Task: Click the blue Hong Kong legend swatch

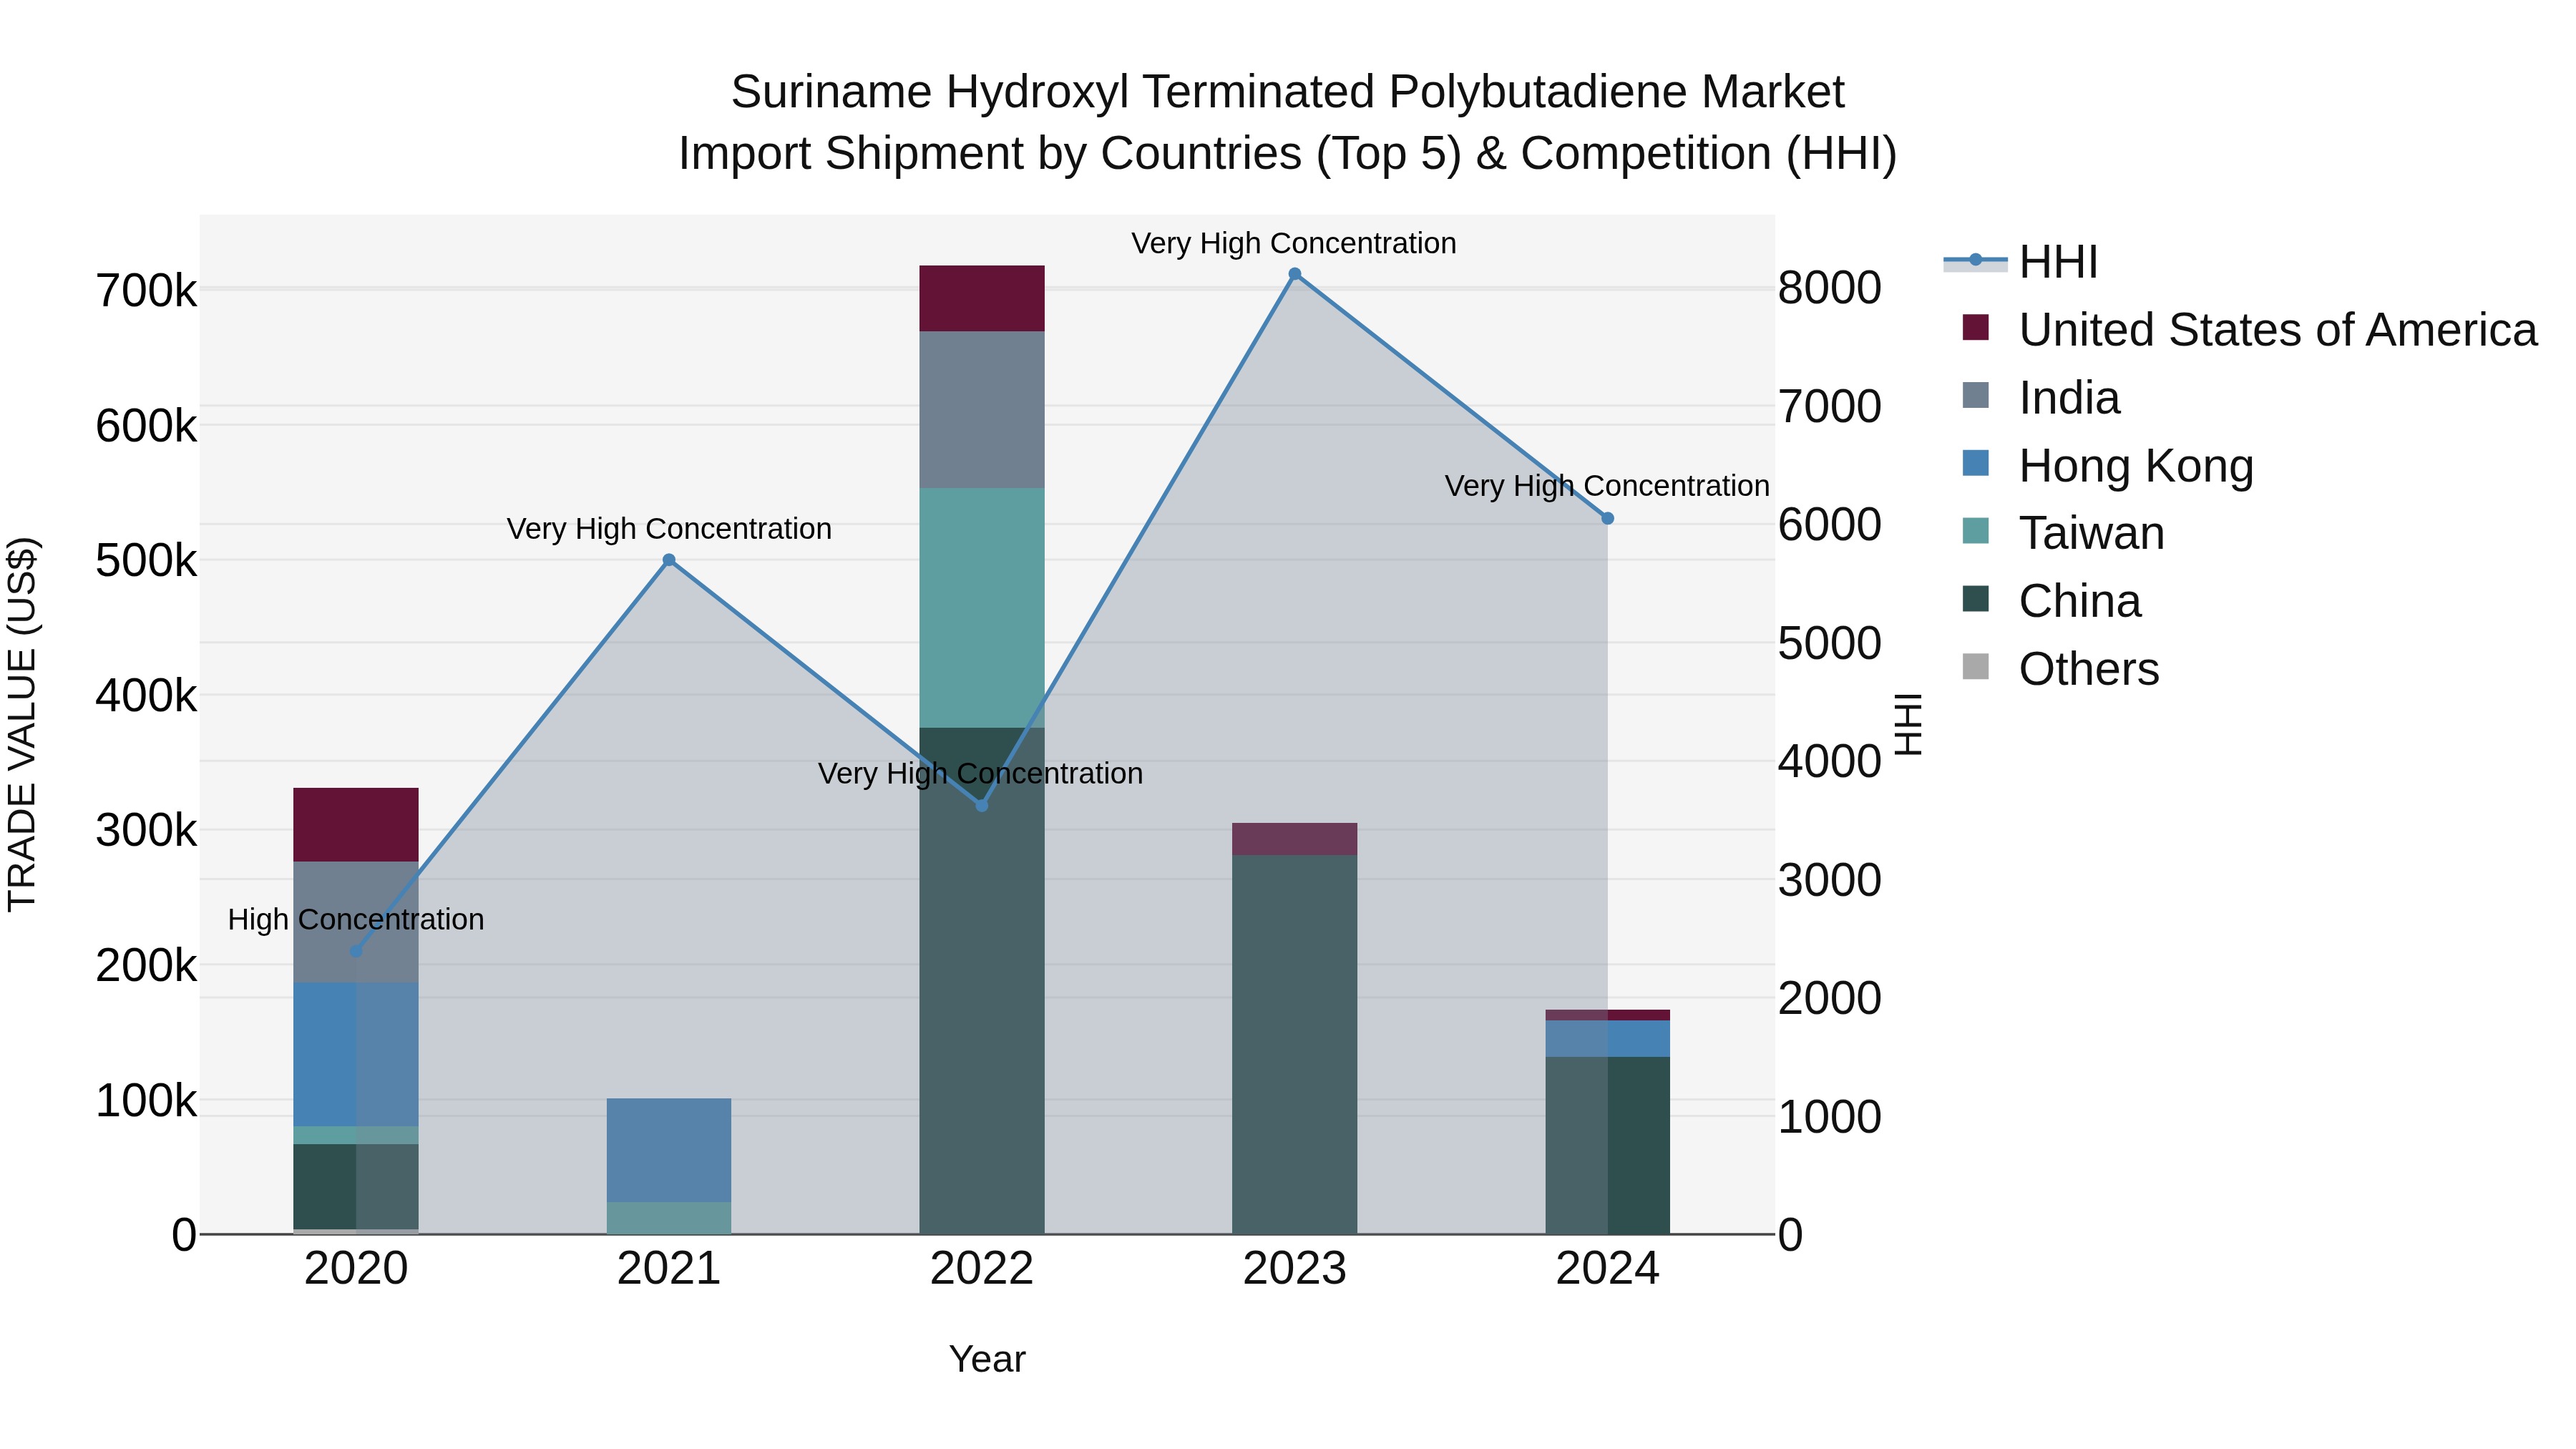Action: (x=1976, y=463)
